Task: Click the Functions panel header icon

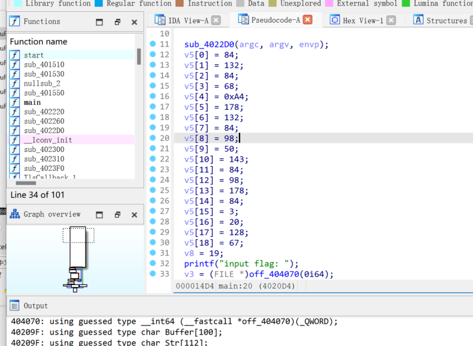Action: [x=14, y=22]
